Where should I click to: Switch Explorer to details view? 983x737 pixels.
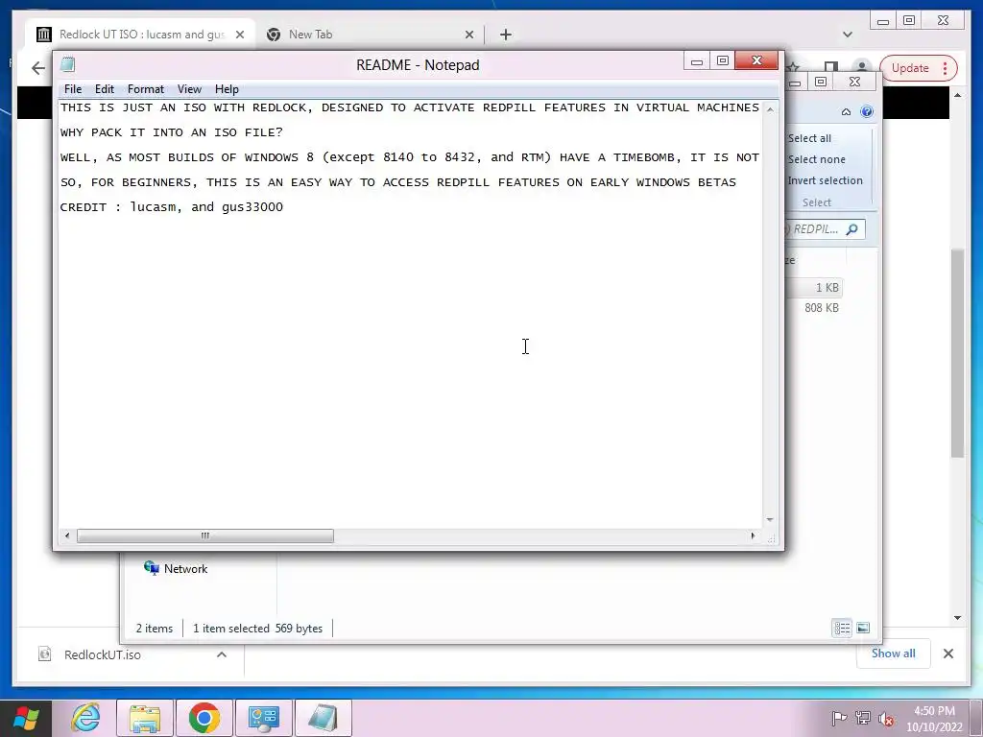[842, 628]
